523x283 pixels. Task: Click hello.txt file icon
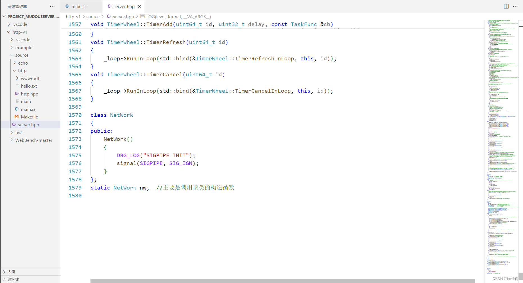coord(17,86)
